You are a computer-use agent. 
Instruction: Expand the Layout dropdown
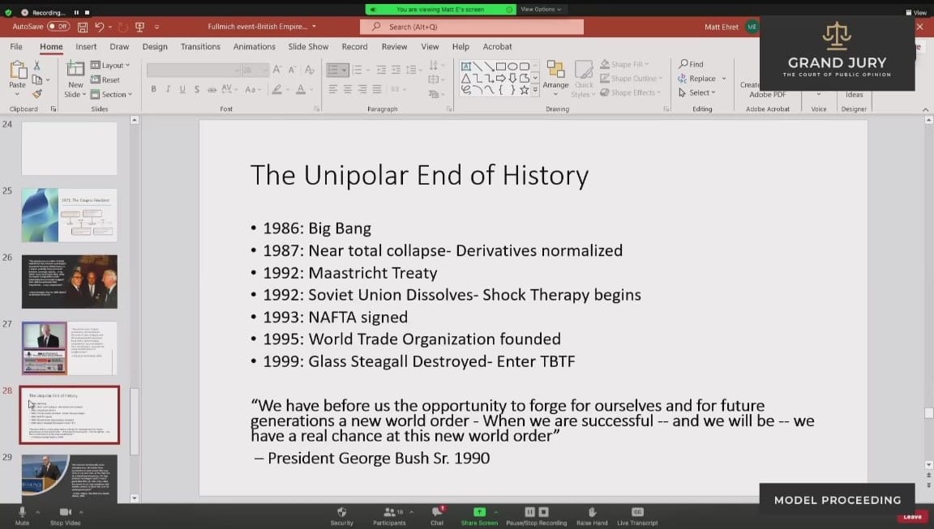(110, 66)
